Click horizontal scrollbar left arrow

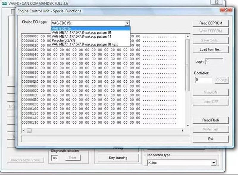click(x=24, y=130)
